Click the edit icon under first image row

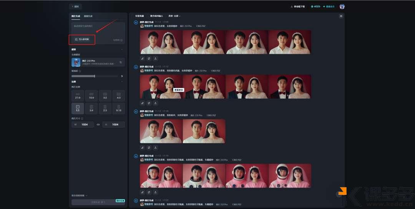142,58
